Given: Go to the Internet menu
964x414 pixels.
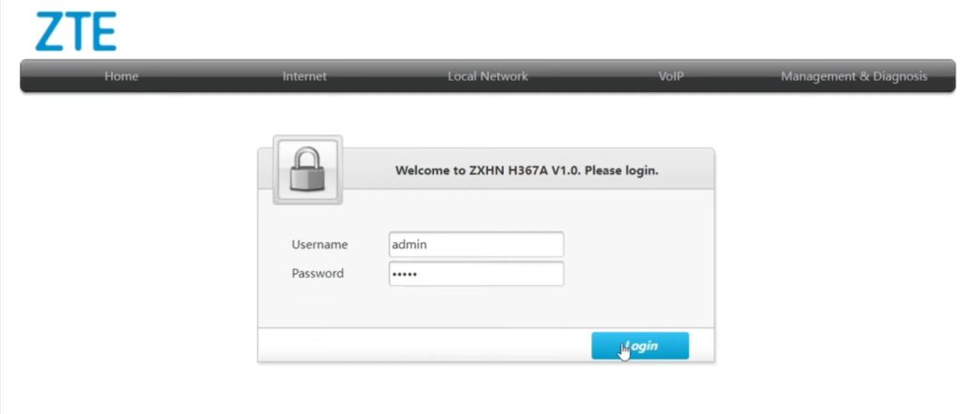Looking at the screenshot, I should (305, 76).
